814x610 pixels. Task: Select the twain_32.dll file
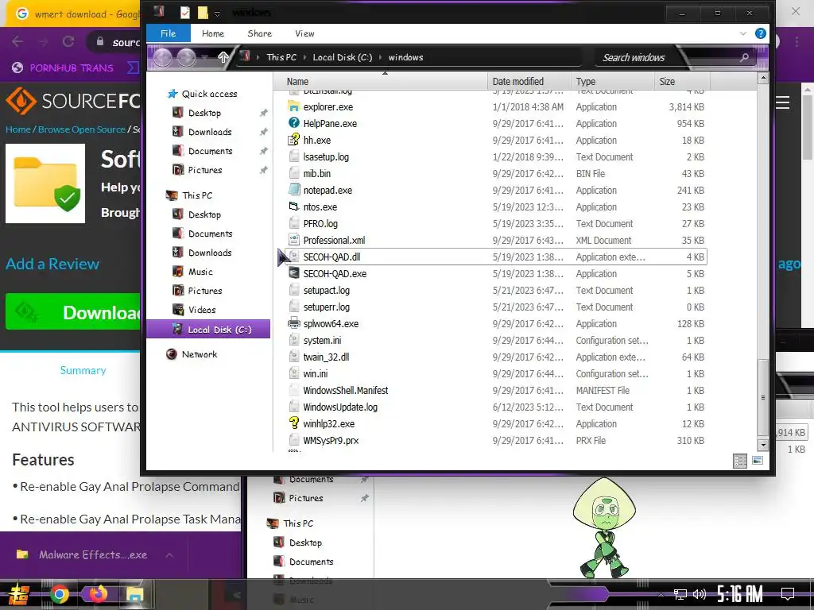coord(326,357)
